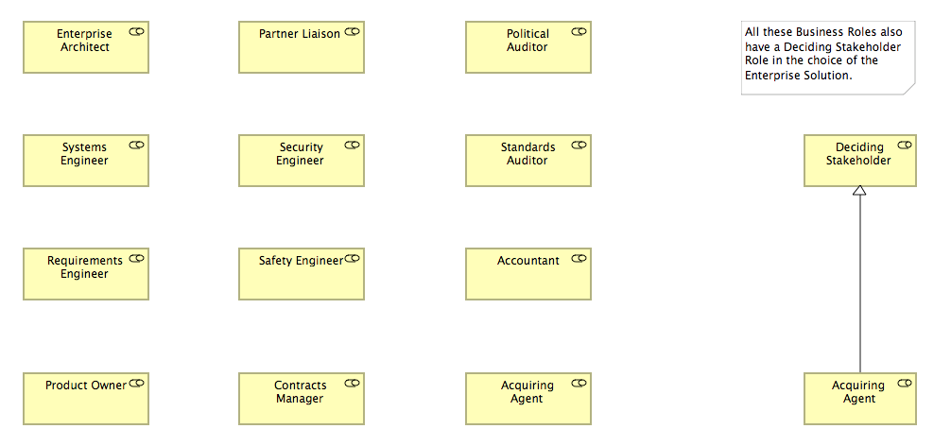Select the Safety Engineer role box
Viewport: 951px width, 446px height.
click(302, 274)
